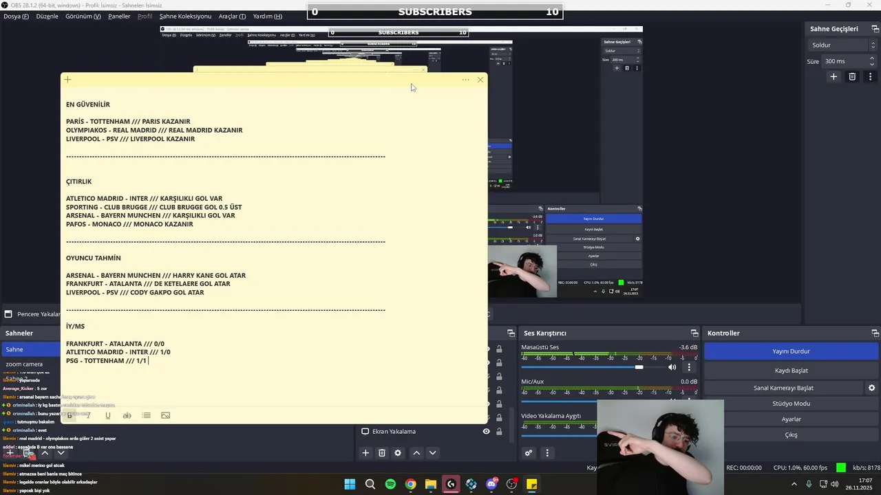This screenshot has height=495, width=881.
Task: Toggle bold formatting in sticky note
Action: [70, 415]
